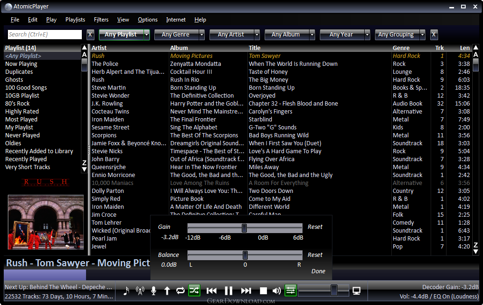Screen dimensions: 483x305
Task: Toggle the equalizer sliders button
Action: pos(290,290)
